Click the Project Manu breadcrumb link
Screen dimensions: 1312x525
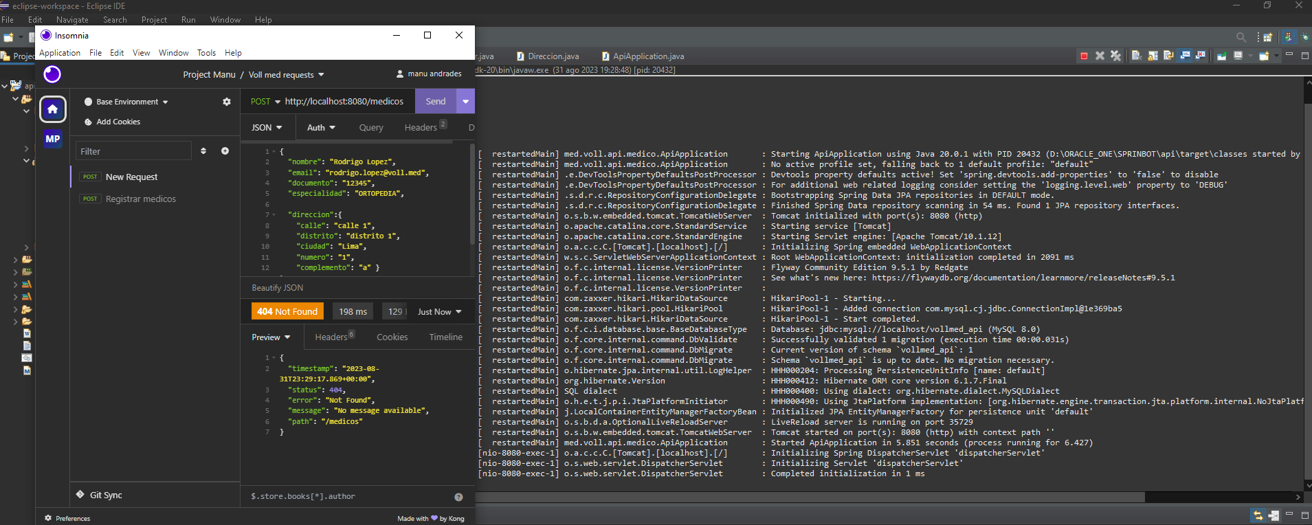pos(209,74)
